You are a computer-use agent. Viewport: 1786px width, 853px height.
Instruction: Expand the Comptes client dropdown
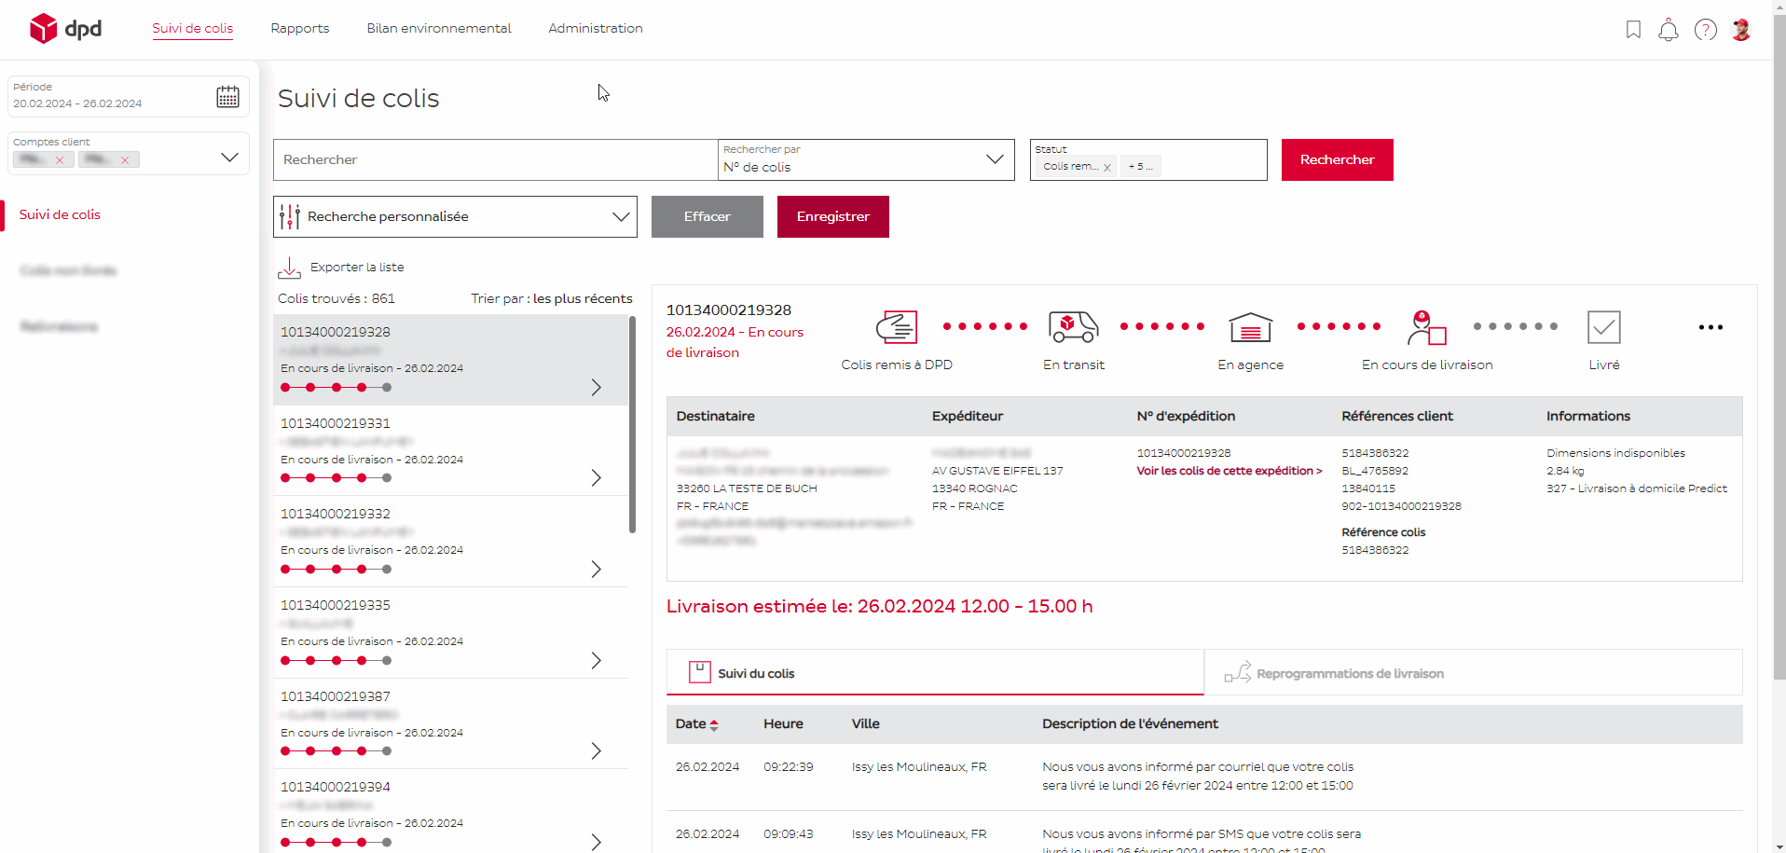pos(229,157)
